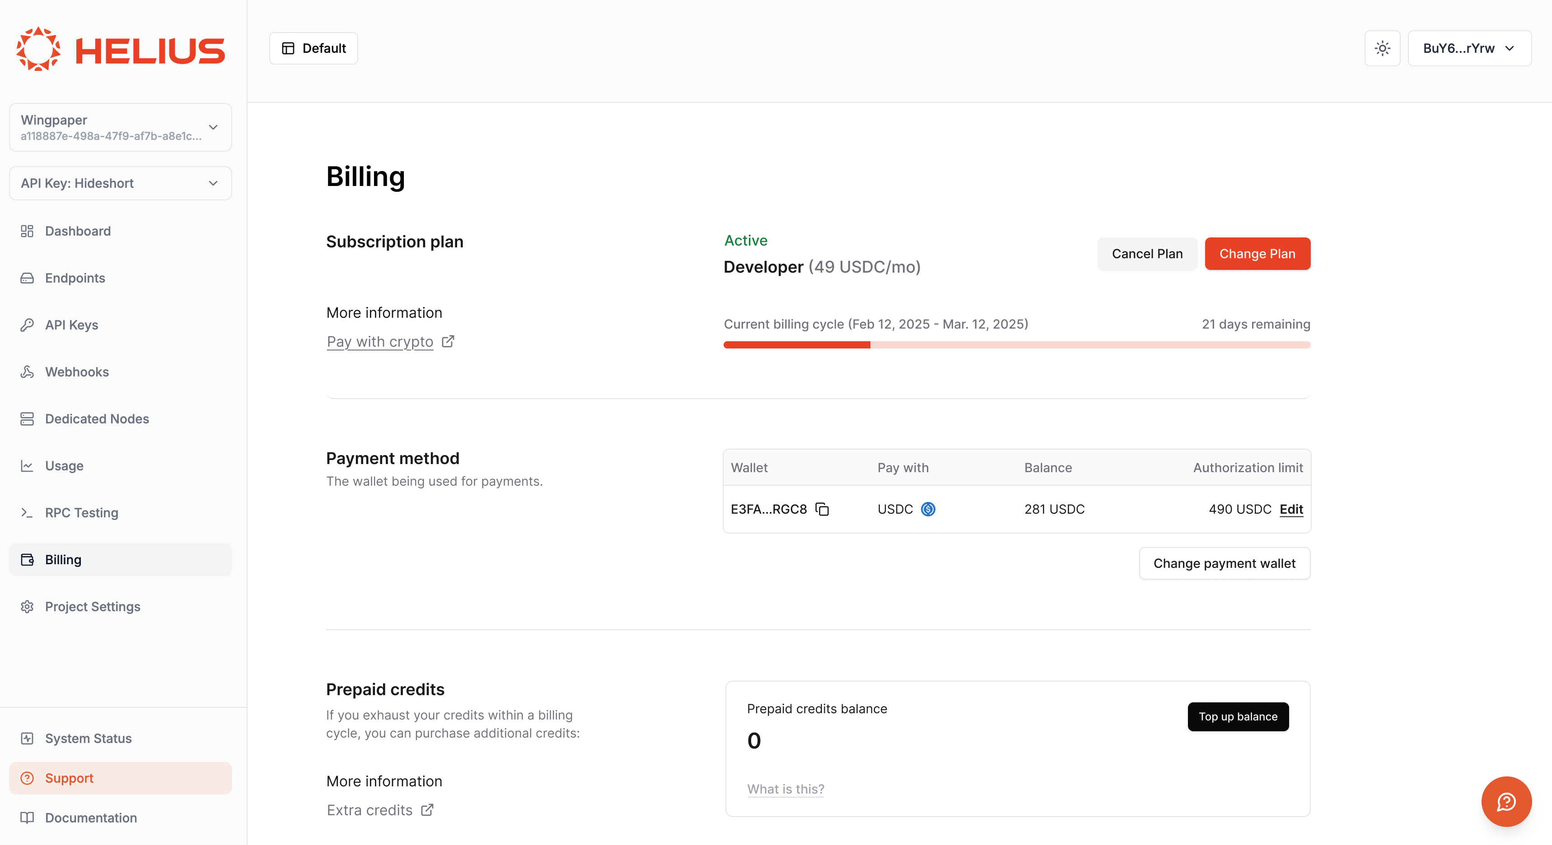This screenshot has width=1552, height=845.
Task: Copy the E3FA...RGC8 wallet address
Action: pos(822,509)
